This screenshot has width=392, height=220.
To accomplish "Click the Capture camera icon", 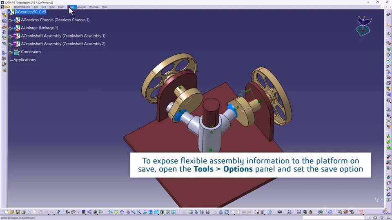I will [x=280, y=212].
